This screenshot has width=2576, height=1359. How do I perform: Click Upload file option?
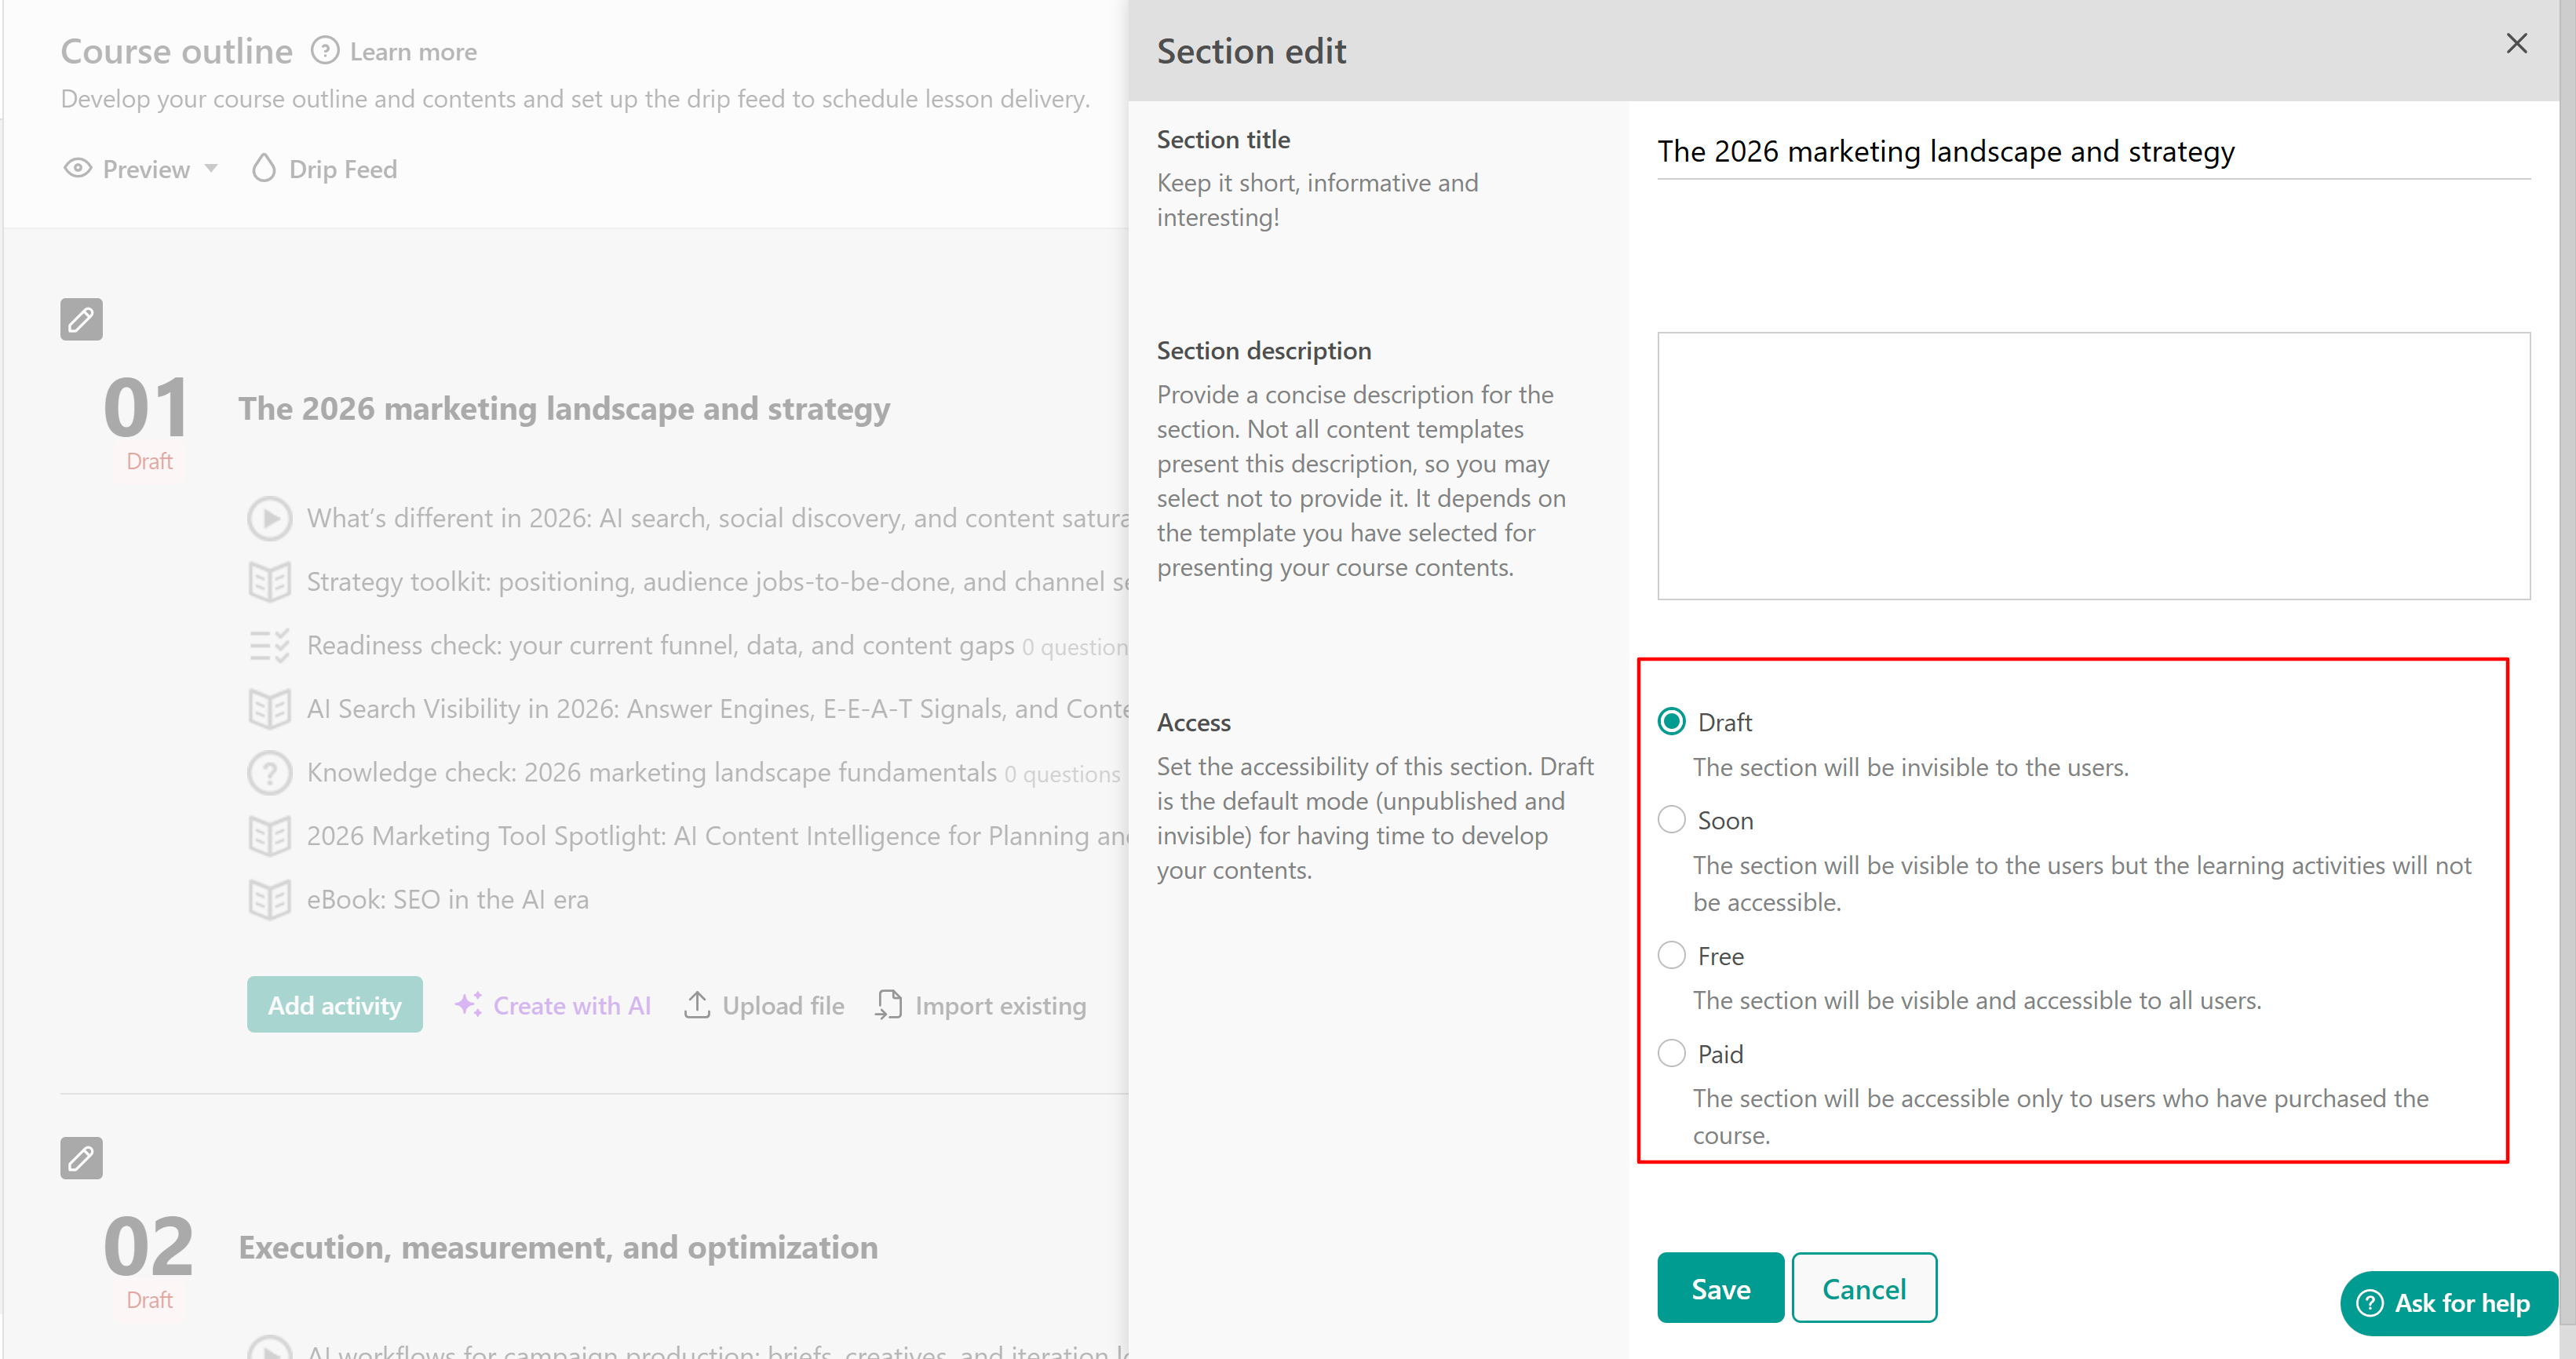tap(764, 1005)
